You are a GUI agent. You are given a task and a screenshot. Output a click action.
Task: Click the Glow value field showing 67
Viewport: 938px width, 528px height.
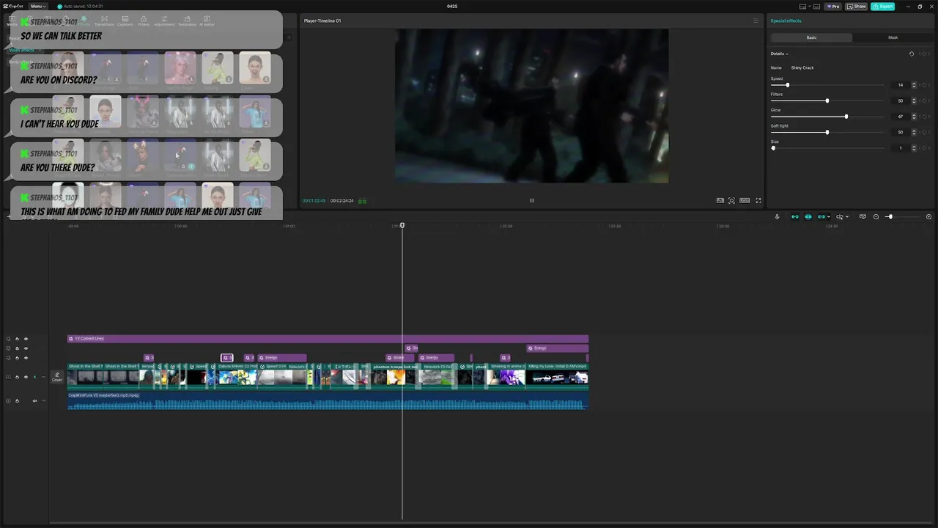pos(901,117)
